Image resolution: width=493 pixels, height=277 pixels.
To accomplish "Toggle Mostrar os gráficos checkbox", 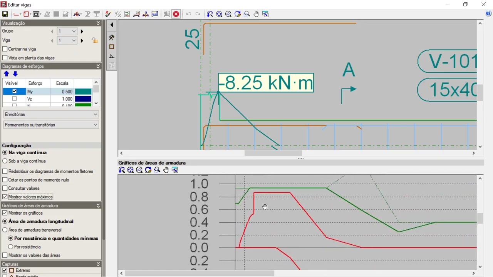I will pyautogui.click(x=5, y=213).
